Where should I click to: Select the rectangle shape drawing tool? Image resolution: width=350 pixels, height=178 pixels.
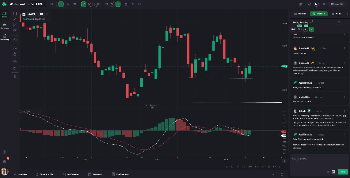(96, 4)
